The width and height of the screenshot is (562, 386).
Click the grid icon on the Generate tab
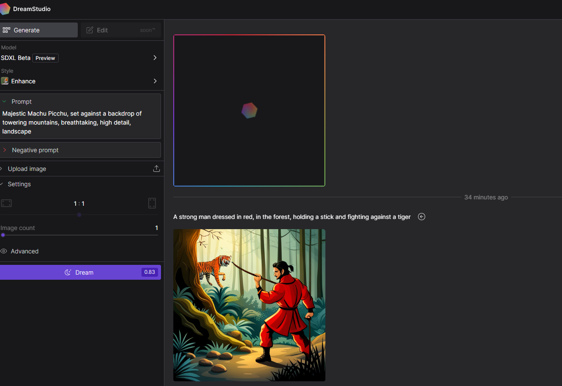(x=6, y=30)
